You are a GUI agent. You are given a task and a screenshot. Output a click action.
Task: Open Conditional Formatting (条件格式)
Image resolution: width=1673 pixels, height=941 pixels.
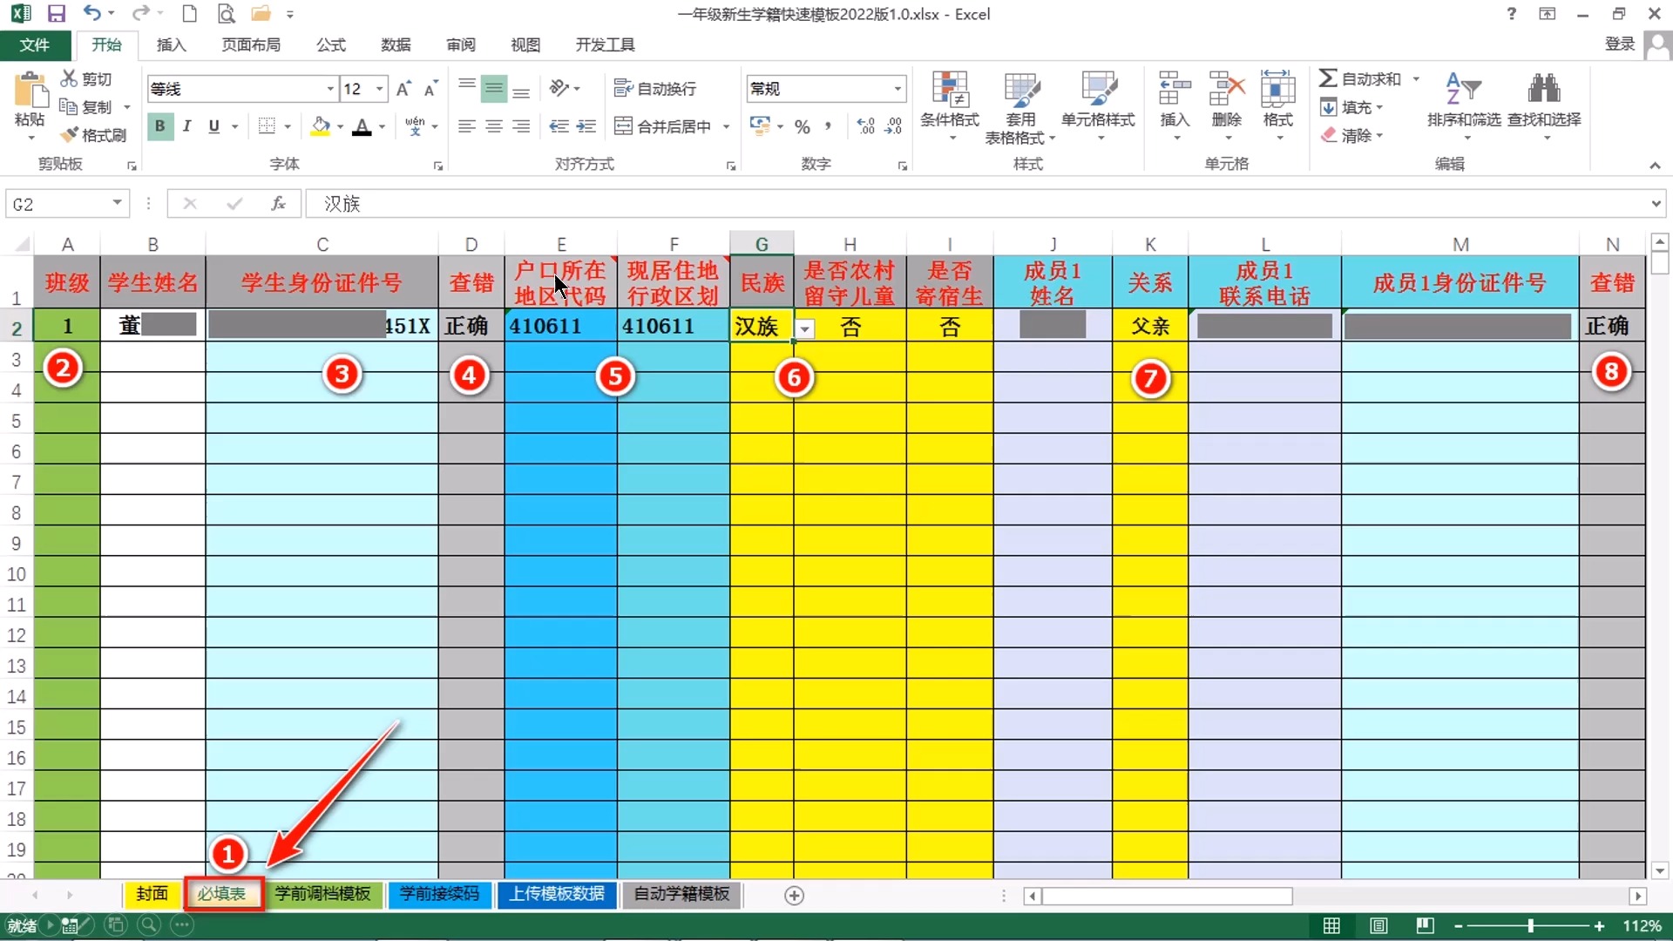click(950, 106)
